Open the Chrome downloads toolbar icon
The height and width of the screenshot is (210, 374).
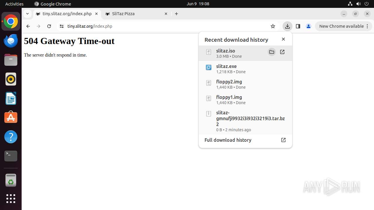pyautogui.click(x=288, y=26)
